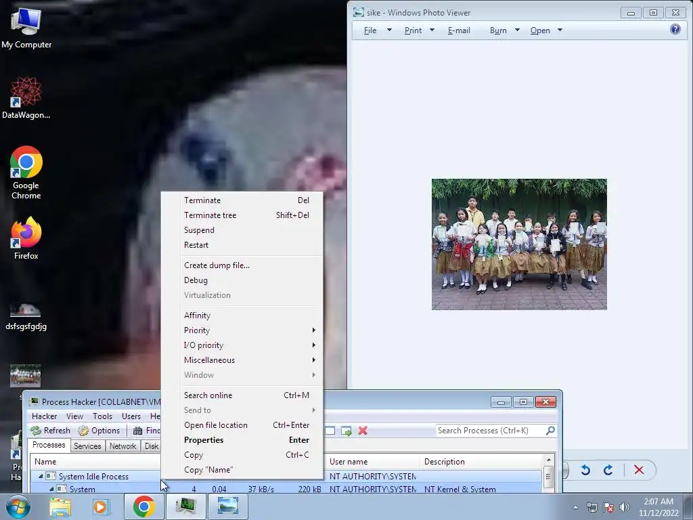Switch to the Network tab

click(x=123, y=446)
